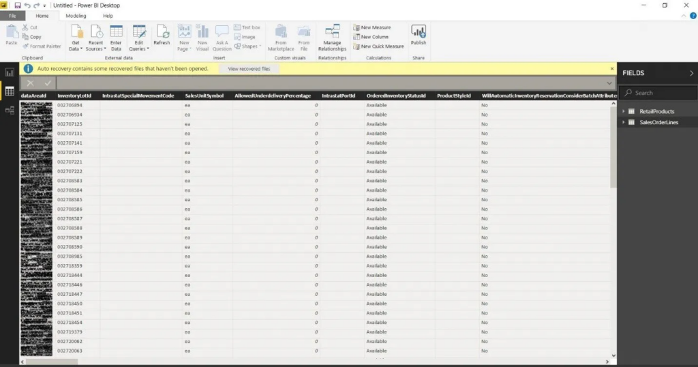
Task: Switch to Report view in sidebar
Action: pyautogui.click(x=10, y=72)
